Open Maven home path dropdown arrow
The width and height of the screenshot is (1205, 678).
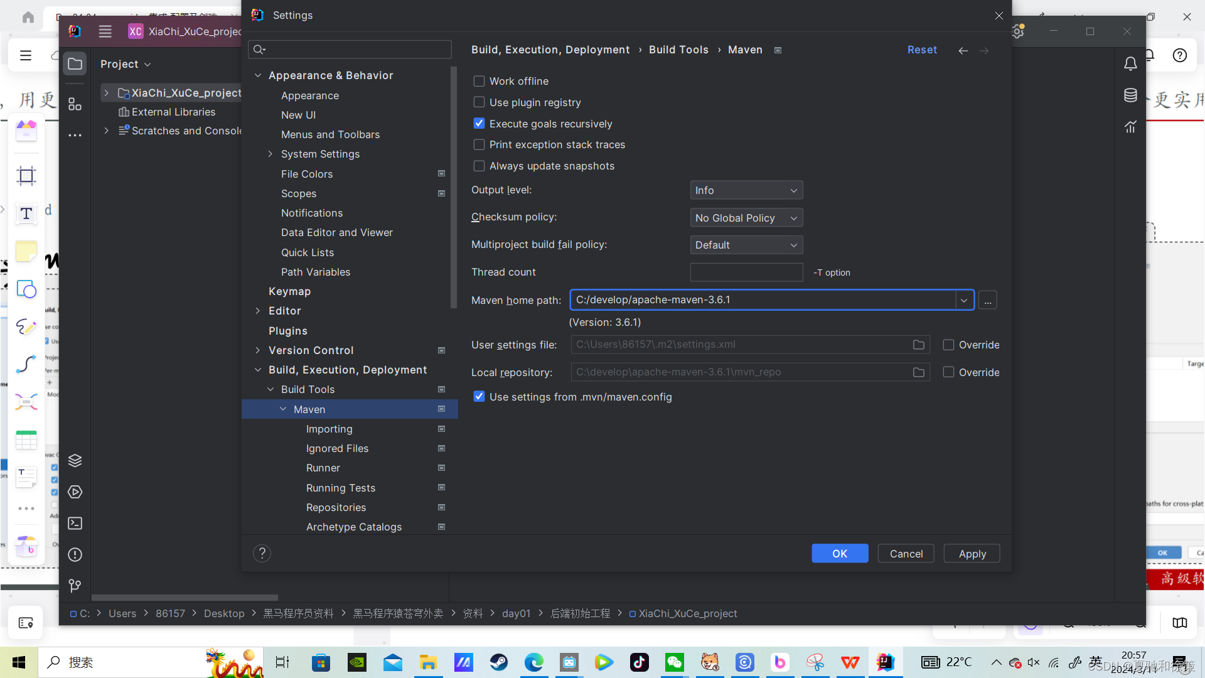coord(963,300)
